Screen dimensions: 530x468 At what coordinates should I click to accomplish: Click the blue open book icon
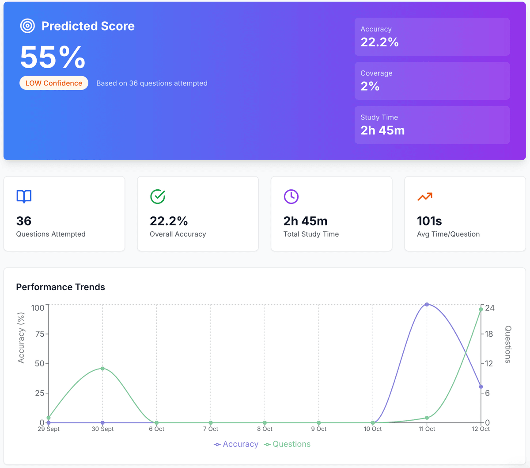click(x=24, y=196)
